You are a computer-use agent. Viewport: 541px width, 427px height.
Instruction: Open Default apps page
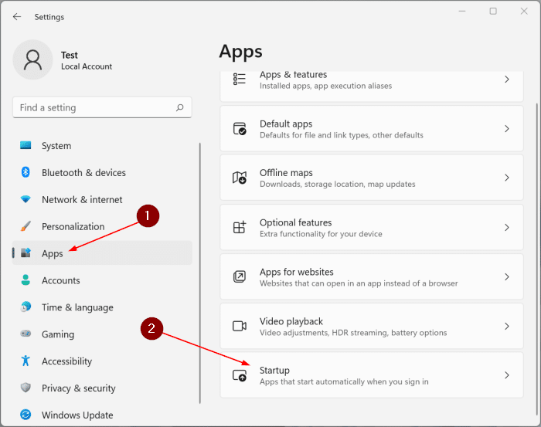(x=372, y=128)
